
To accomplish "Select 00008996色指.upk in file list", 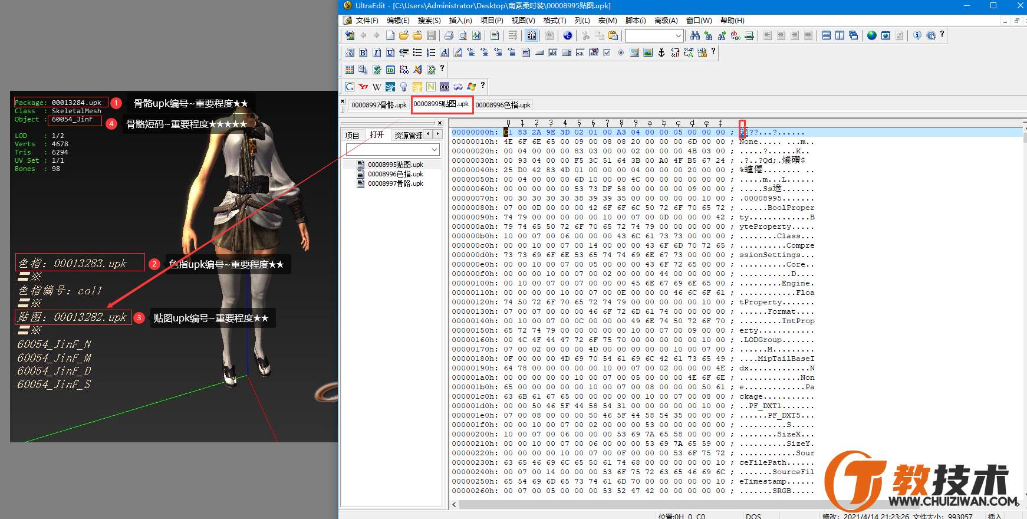I will [396, 174].
